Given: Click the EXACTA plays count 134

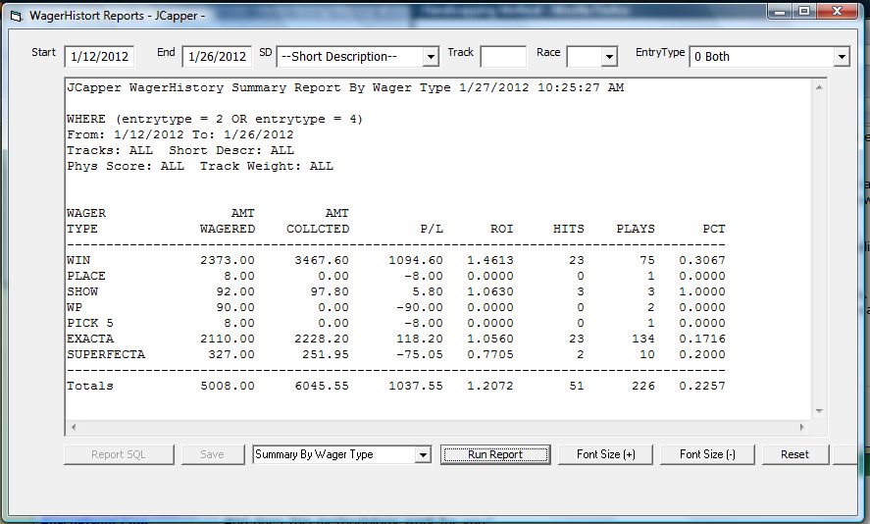Looking at the screenshot, I should point(643,339).
